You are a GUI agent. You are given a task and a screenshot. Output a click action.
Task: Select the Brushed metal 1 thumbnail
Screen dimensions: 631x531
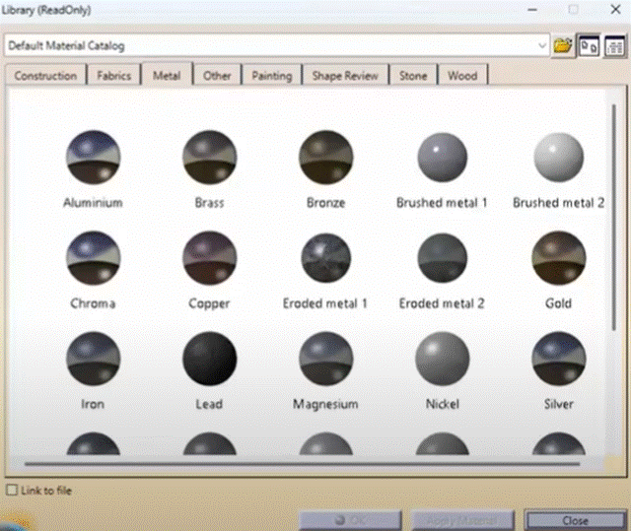pos(442,158)
